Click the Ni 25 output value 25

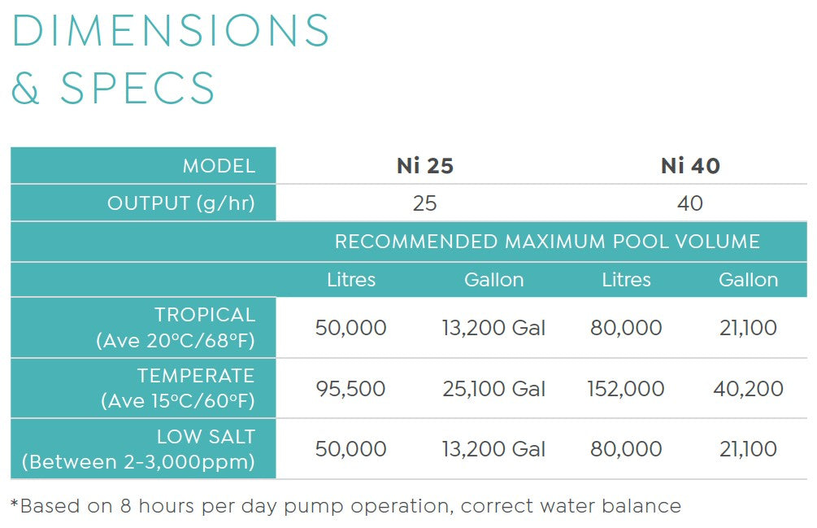[x=424, y=203]
